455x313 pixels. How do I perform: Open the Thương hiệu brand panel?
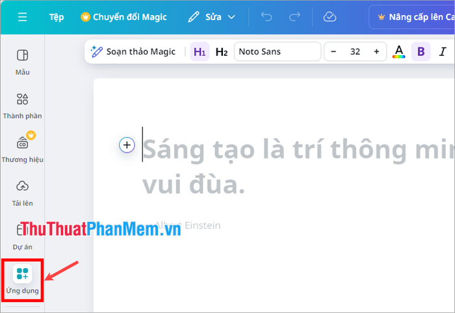click(22, 147)
